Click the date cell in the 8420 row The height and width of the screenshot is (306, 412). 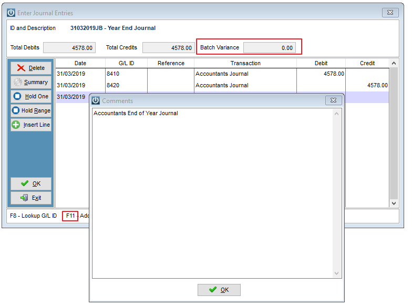pos(80,85)
